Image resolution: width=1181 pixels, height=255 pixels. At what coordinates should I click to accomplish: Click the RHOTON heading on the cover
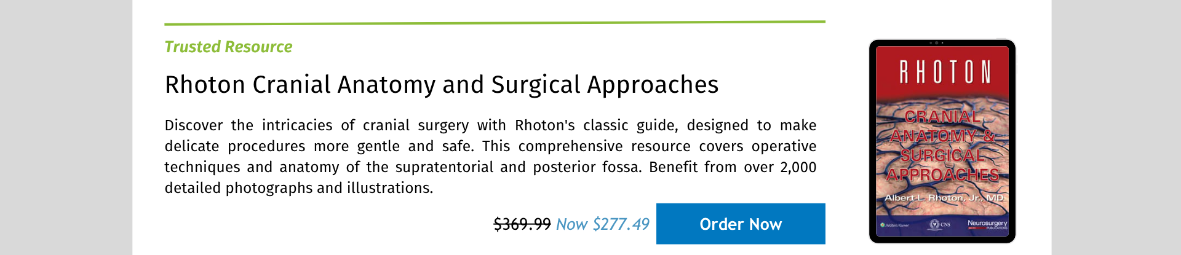945,73
